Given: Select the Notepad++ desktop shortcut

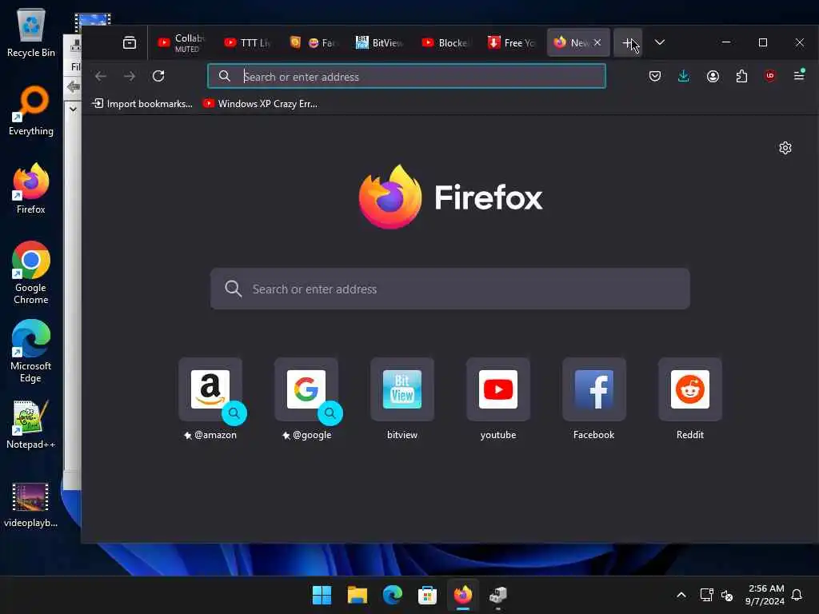Looking at the screenshot, I should point(31,424).
